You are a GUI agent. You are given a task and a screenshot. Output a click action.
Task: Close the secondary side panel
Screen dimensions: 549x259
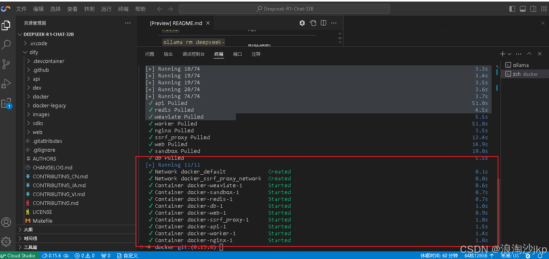(x=543, y=23)
